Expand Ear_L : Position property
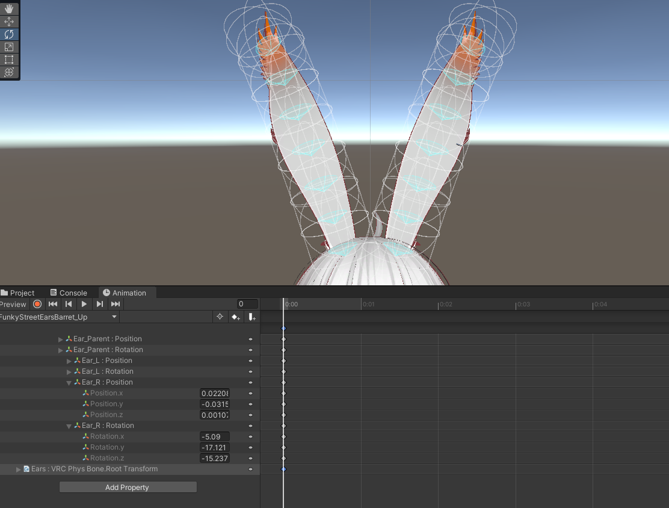 pyautogui.click(x=69, y=361)
